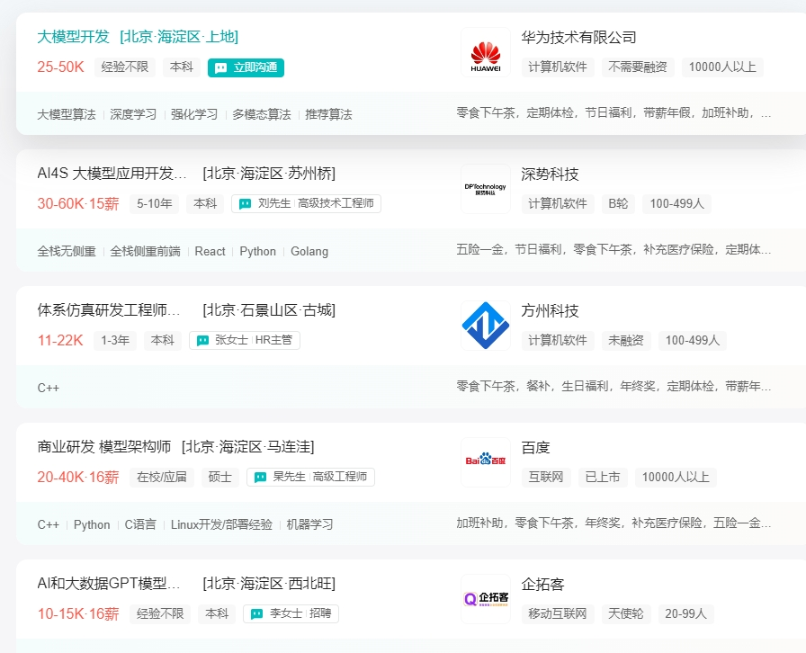
Task: Open 百度 company name link
Action: [535, 448]
